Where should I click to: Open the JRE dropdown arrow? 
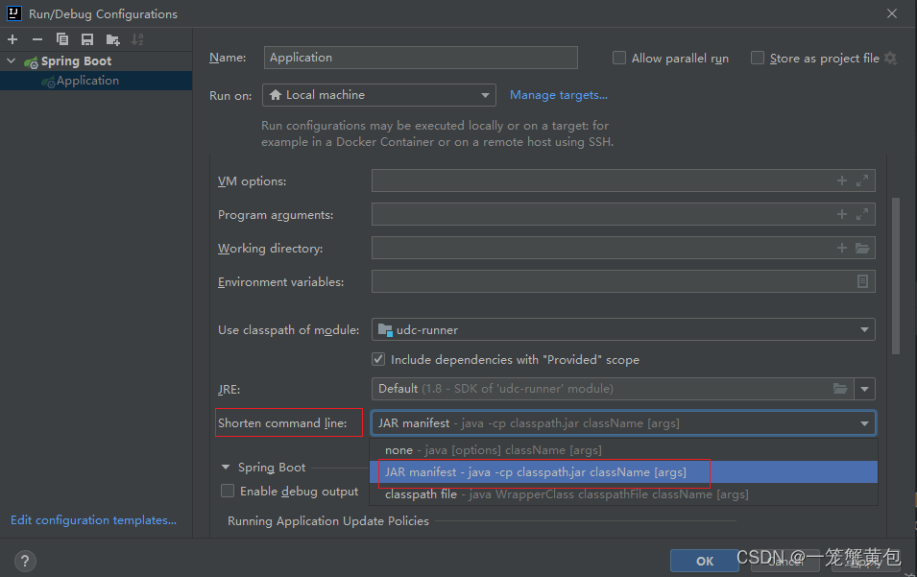click(x=864, y=389)
